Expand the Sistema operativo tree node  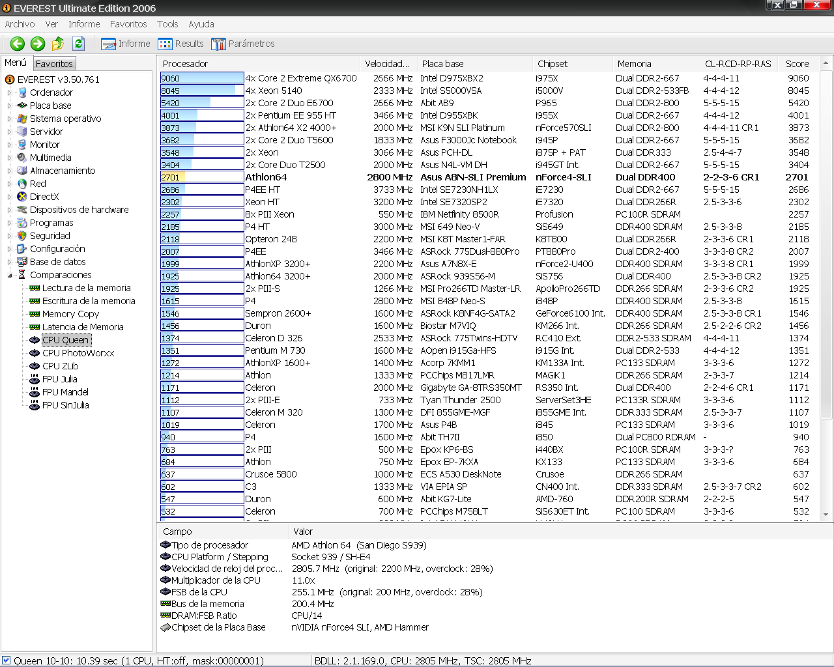tap(10, 119)
